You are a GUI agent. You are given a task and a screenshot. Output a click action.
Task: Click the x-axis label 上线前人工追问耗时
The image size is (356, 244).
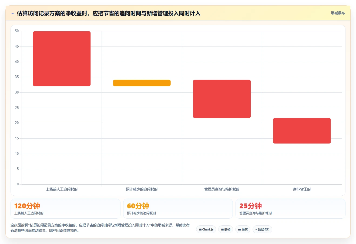click(62, 189)
